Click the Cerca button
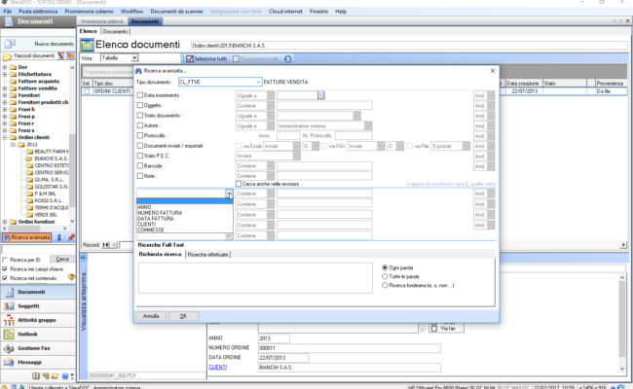The height and width of the screenshot is (389, 633). (x=62, y=260)
